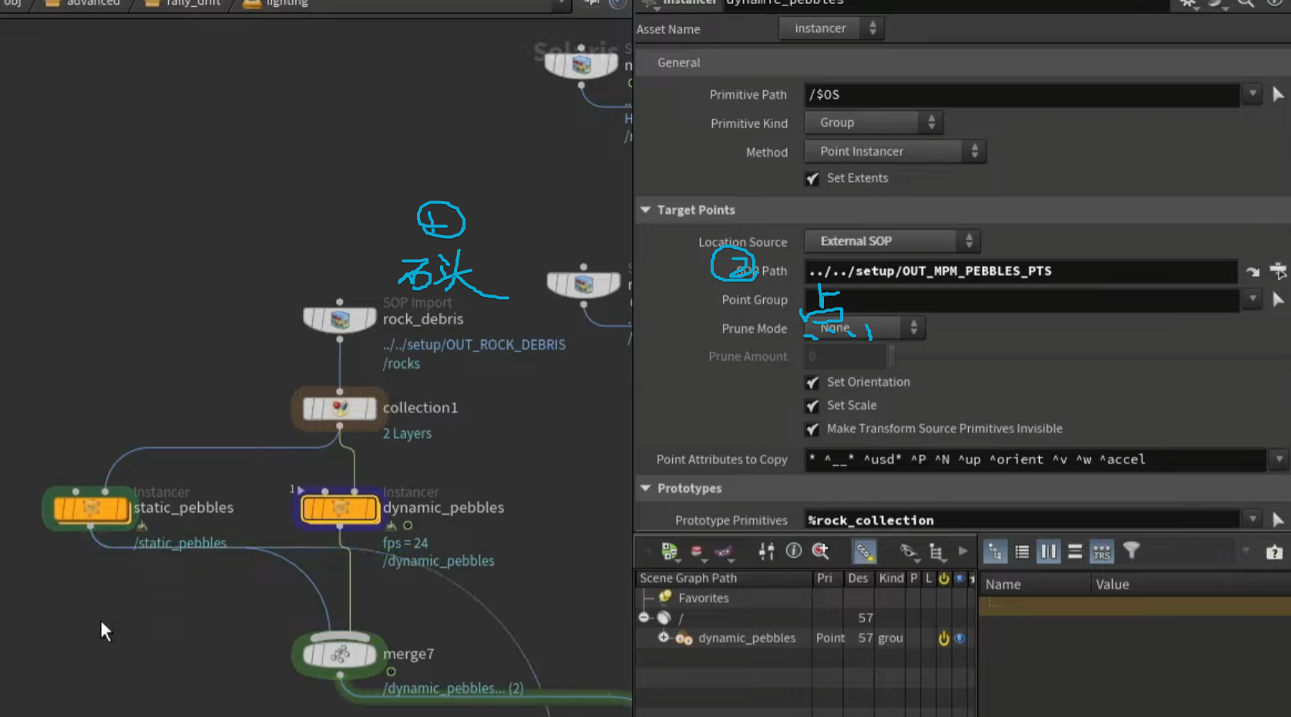Screen dimensions: 1291x717
Task: Toggle Set Extents checkbox
Action: (x=812, y=178)
